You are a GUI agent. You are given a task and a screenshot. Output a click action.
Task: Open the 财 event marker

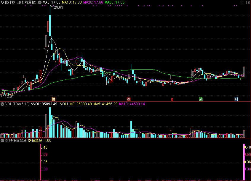click(x=236, y=99)
